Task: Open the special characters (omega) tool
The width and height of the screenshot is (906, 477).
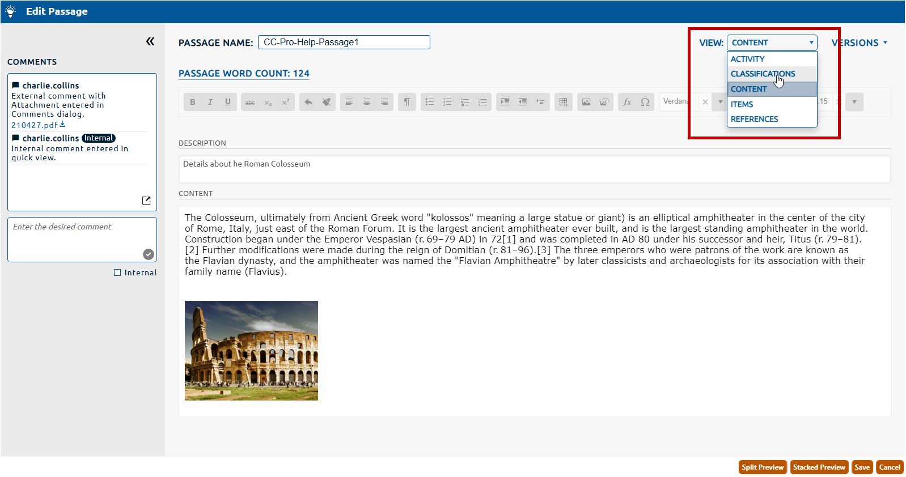Action: click(645, 102)
